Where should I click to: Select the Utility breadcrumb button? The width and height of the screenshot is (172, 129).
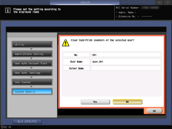(x=32, y=45)
